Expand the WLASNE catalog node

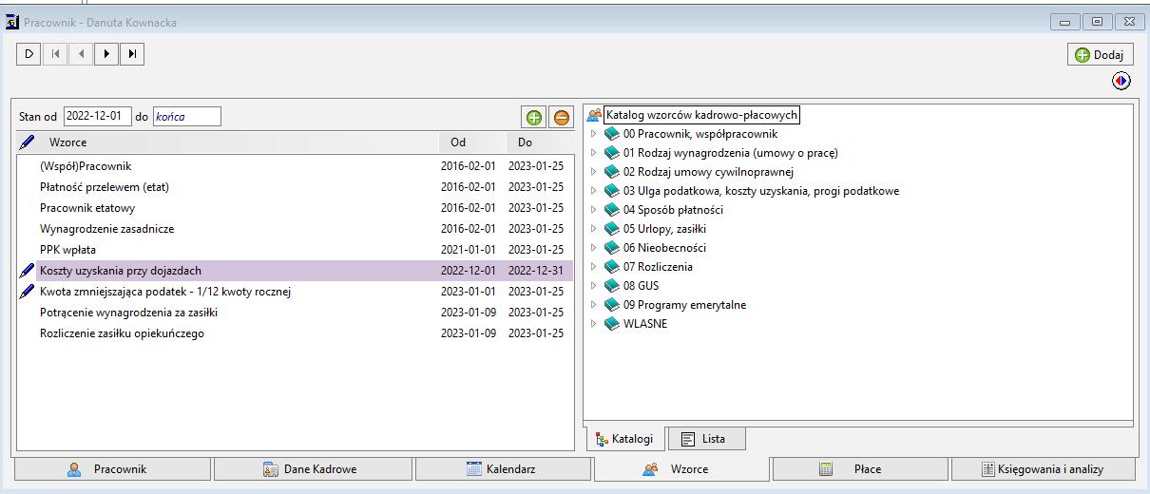(593, 324)
